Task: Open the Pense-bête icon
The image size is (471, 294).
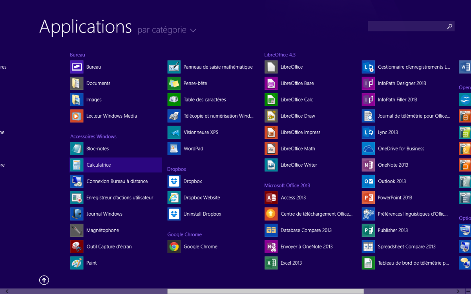Action: click(174, 83)
